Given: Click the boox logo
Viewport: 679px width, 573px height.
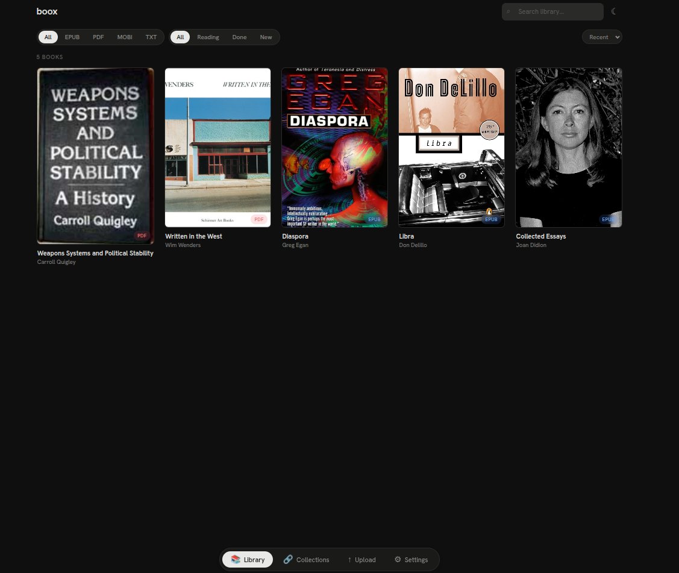Looking at the screenshot, I should (x=47, y=11).
